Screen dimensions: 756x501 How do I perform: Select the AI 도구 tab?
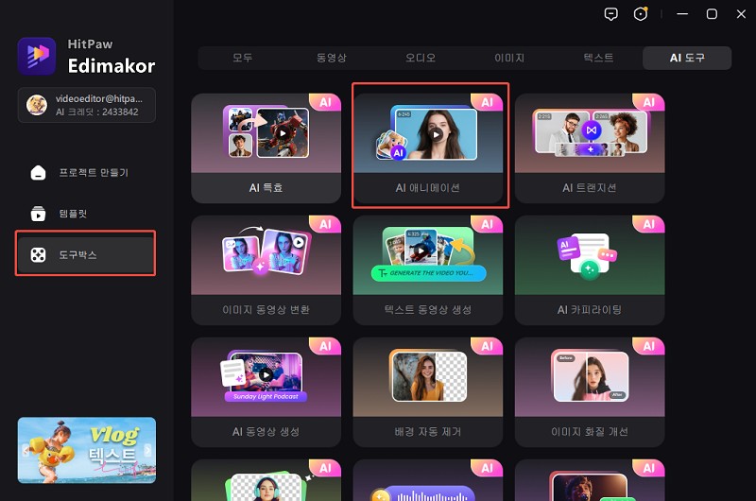687,58
